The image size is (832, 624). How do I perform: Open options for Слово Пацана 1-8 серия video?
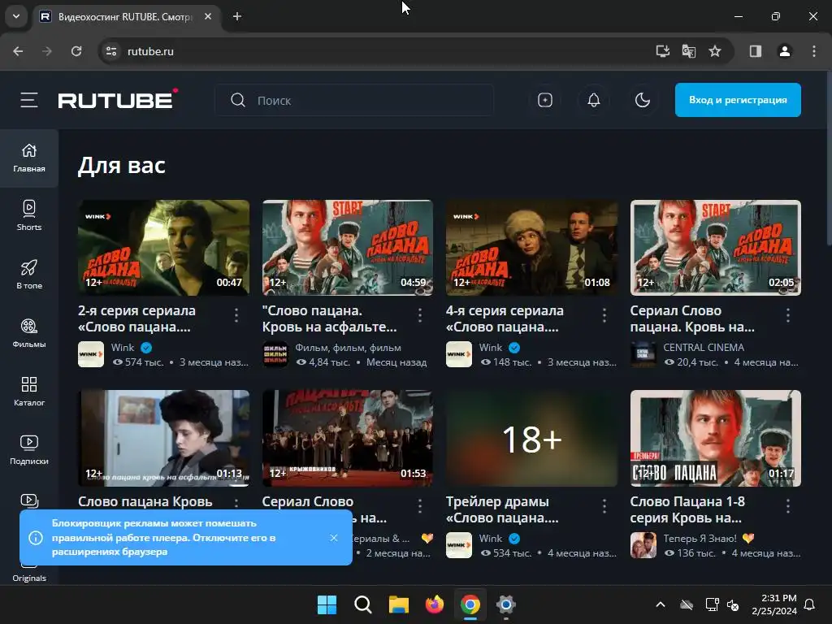(788, 506)
